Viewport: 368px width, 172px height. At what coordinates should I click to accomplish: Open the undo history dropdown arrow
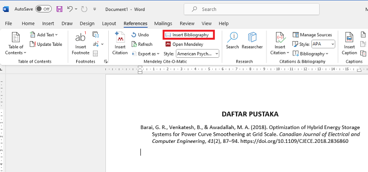[x=76, y=9]
